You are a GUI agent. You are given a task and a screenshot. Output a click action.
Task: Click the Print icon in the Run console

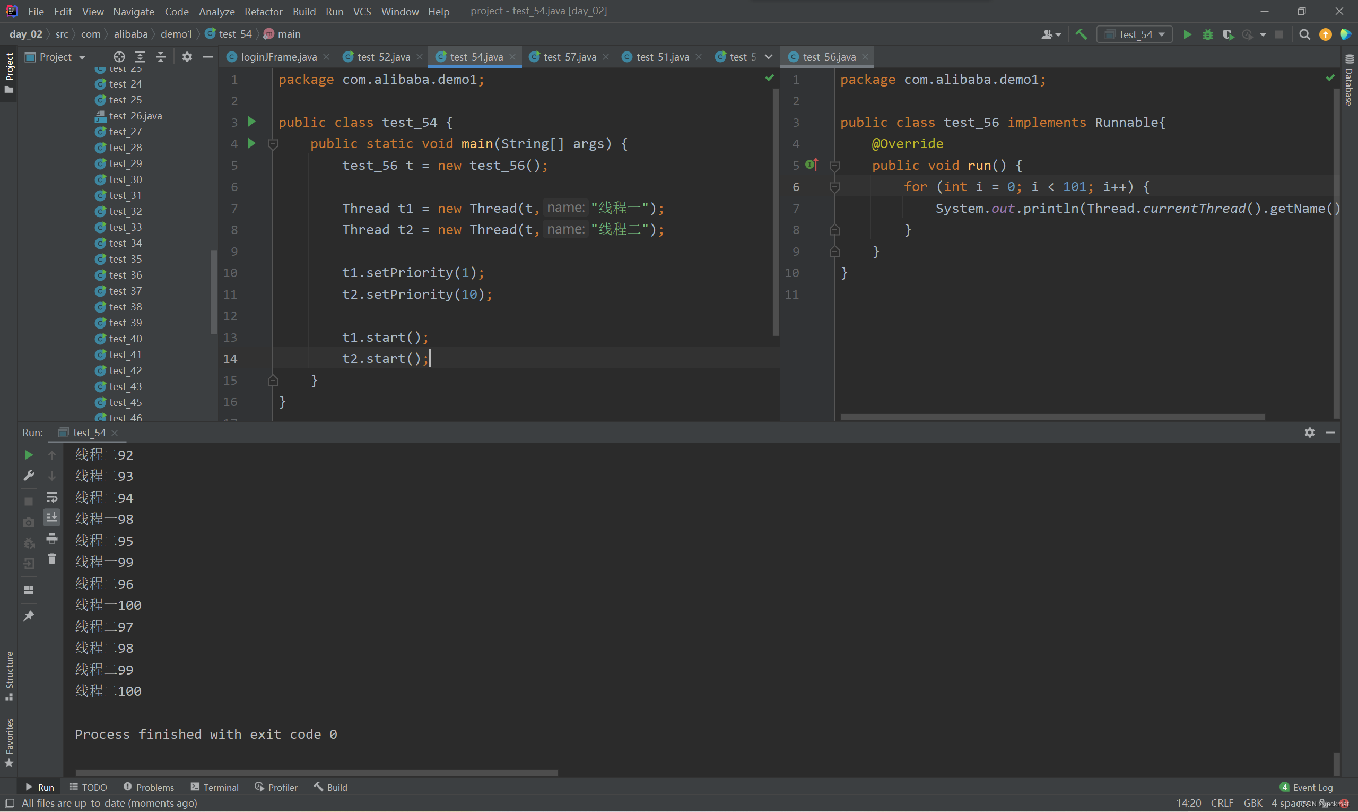52,539
